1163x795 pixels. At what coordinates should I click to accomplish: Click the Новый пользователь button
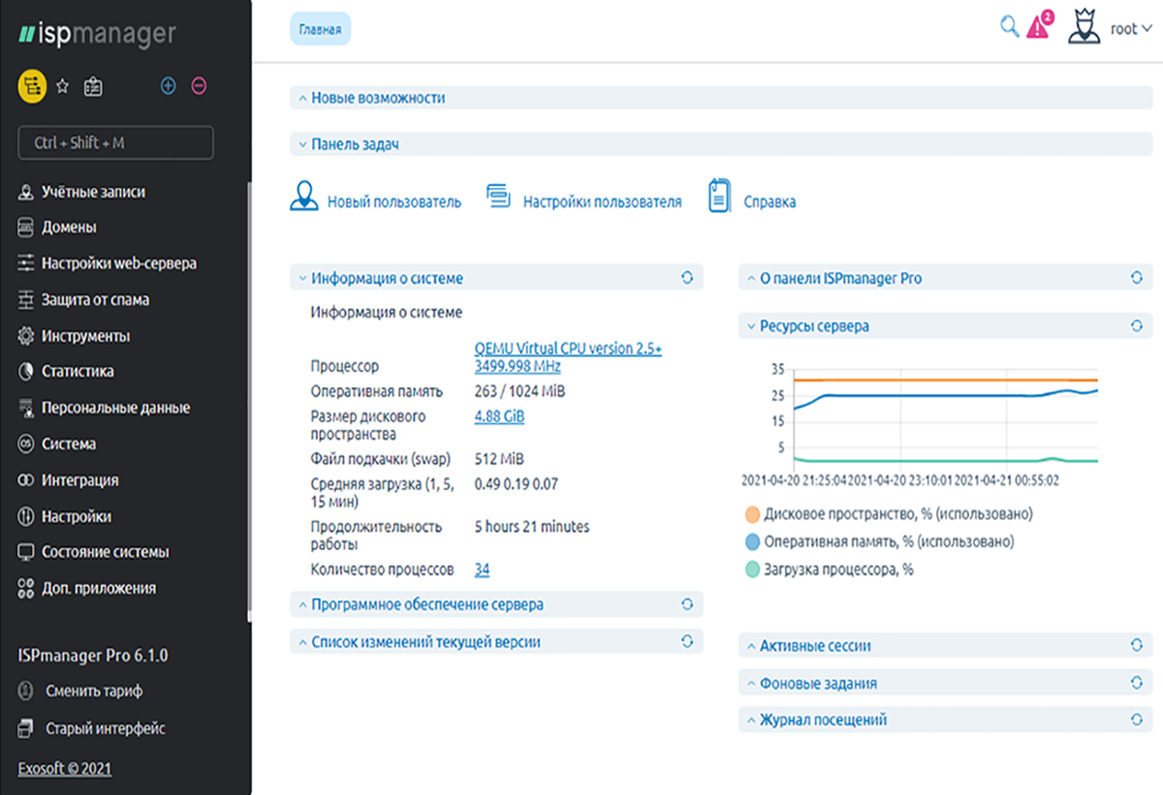click(x=376, y=201)
